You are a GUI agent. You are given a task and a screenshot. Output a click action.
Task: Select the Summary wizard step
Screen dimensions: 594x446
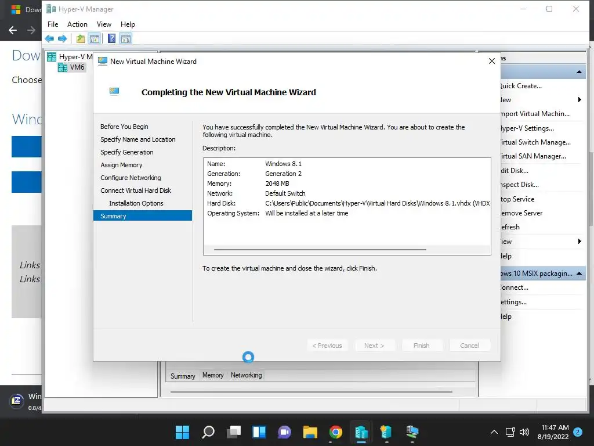(143, 216)
